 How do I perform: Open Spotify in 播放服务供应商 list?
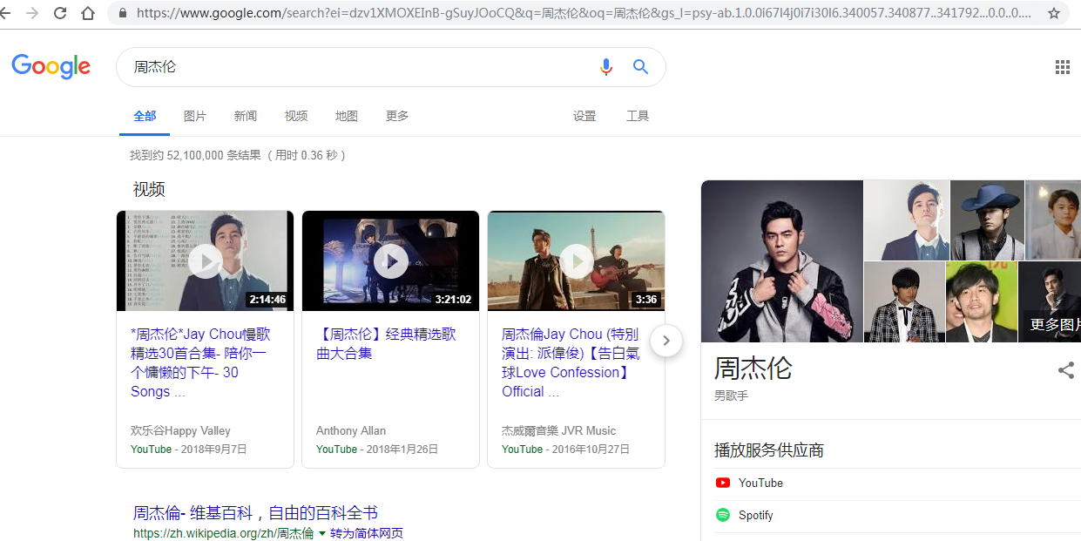point(756,515)
